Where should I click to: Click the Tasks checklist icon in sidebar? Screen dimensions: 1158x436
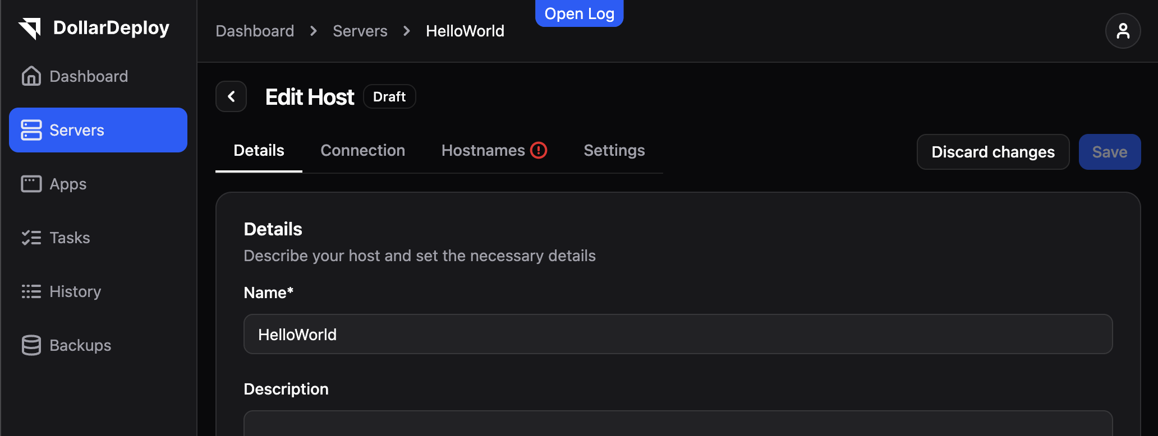coord(31,238)
